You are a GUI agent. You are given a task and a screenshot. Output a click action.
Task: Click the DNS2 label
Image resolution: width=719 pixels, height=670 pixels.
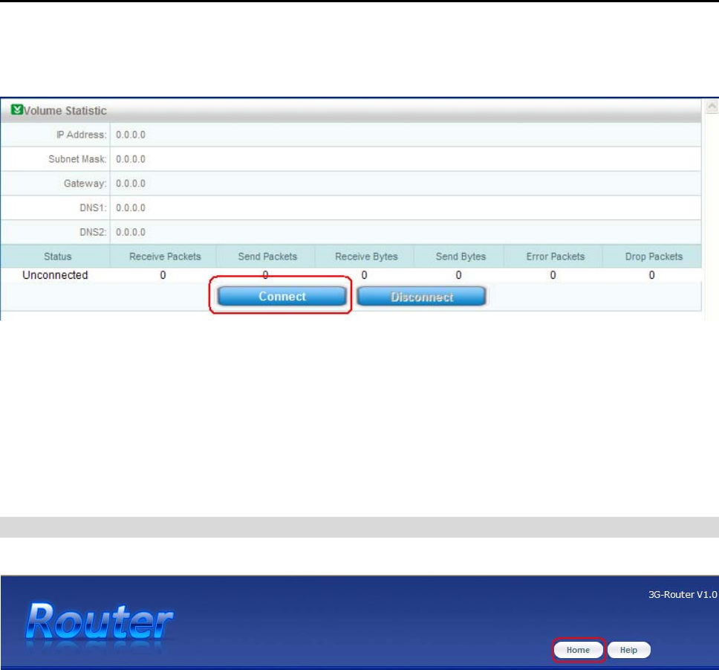(x=93, y=232)
